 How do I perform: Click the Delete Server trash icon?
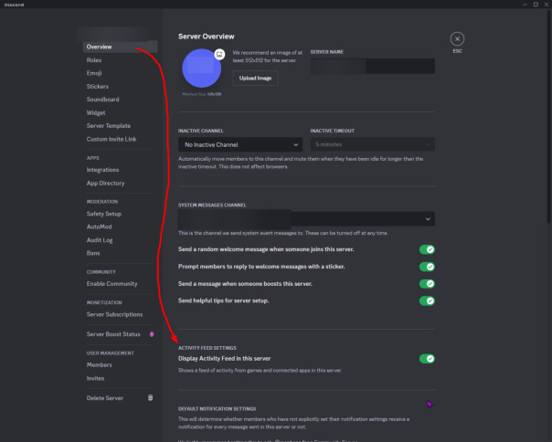(x=150, y=397)
